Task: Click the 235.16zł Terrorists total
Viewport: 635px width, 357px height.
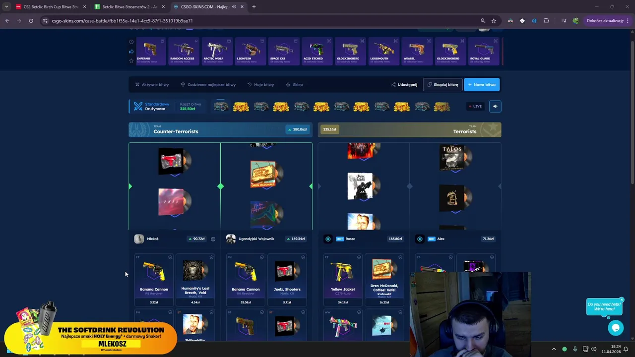Action: pos(330,129)
